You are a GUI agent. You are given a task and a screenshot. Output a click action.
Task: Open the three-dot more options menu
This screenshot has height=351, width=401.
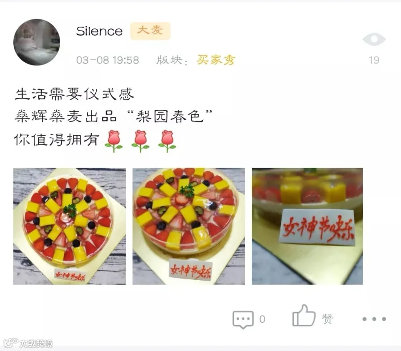(374, 319)
